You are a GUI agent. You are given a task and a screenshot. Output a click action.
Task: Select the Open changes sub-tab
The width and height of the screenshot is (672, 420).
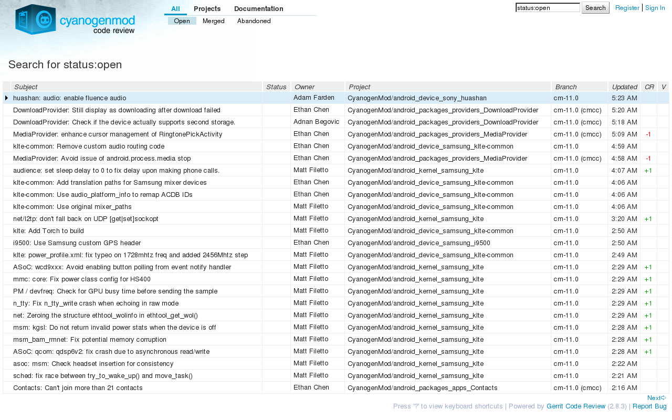[182, 21]
